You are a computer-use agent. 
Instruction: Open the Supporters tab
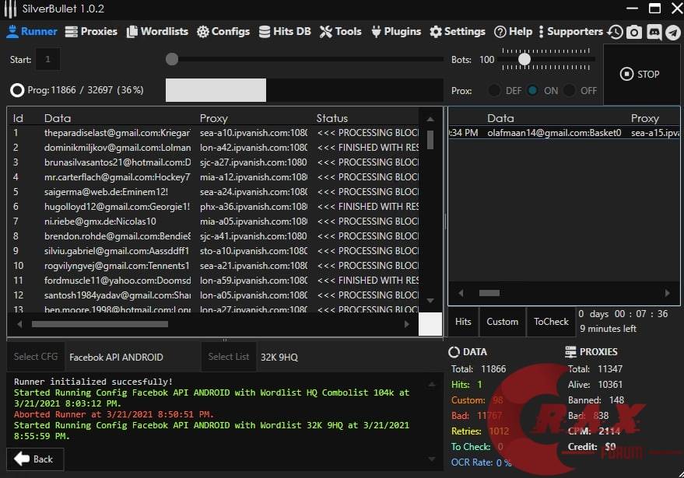571,31
